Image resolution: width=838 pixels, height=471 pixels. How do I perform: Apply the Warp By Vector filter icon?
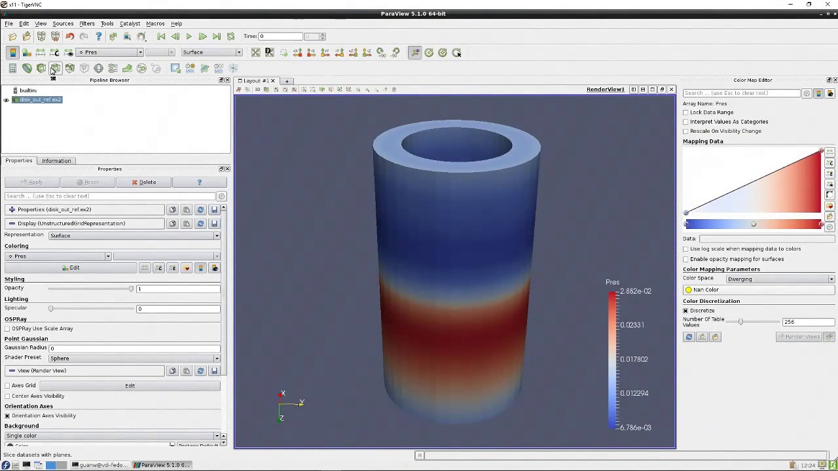tap(127, 68)
